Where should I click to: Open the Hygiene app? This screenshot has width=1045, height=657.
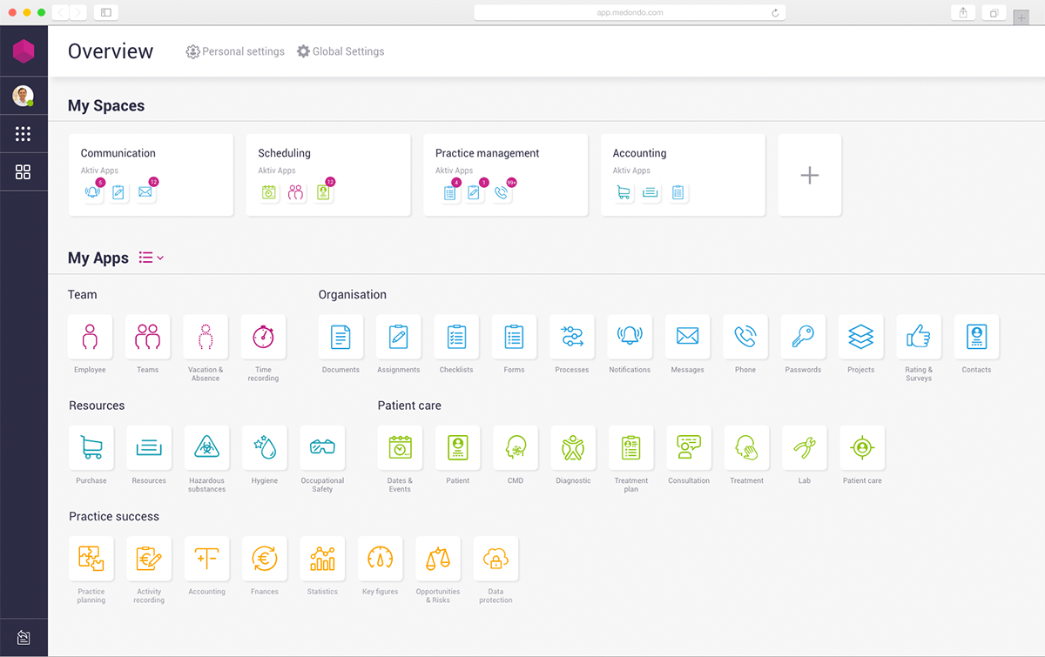[265, 448]
